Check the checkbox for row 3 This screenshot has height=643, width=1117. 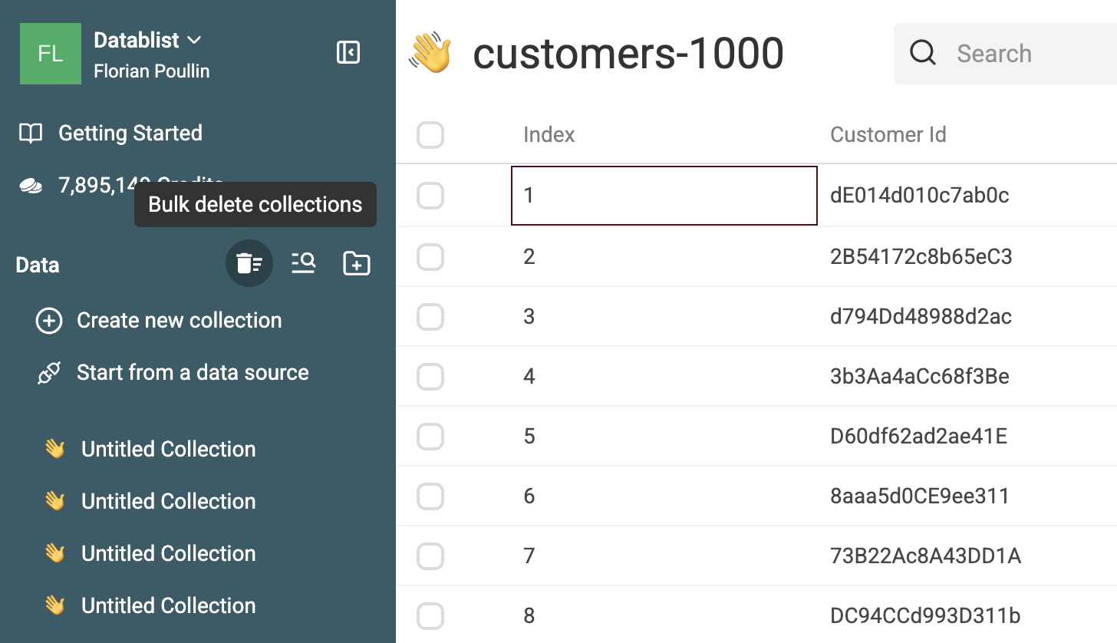tap(430, 315)
